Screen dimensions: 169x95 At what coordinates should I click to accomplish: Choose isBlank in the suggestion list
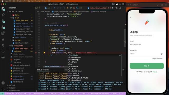pos(74,62)
